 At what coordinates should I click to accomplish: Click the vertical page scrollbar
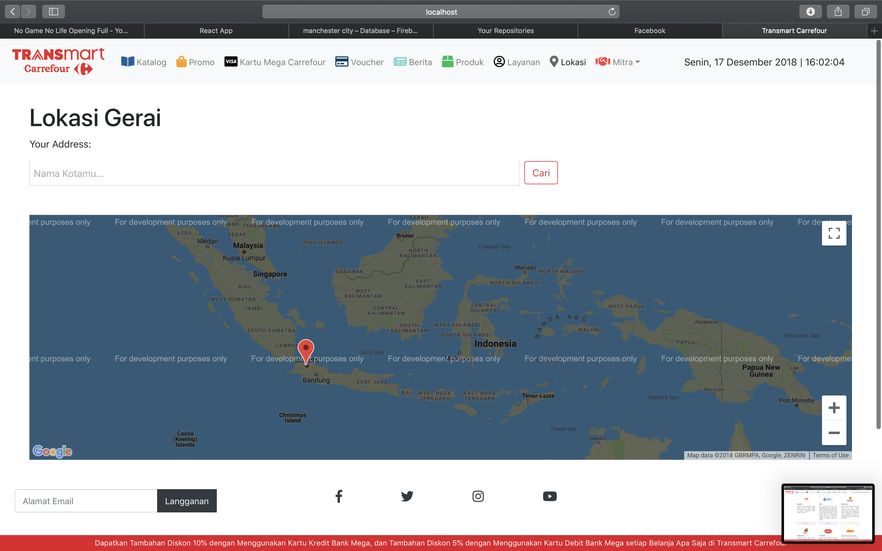click(x=878, y=233)
